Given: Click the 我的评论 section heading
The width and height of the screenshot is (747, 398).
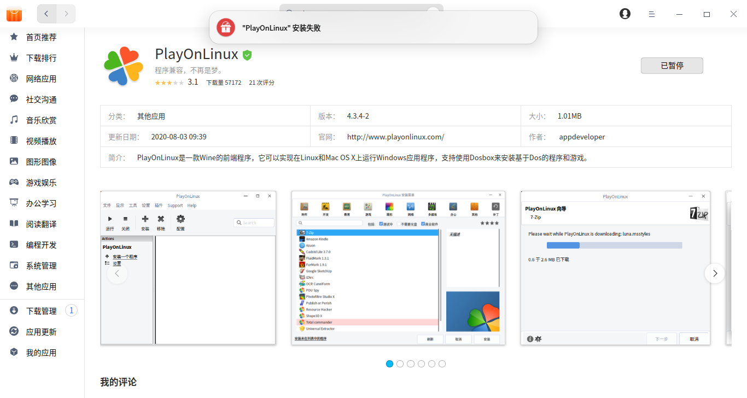Looking at the screenshot, I should pyautogui.click(x=118, y=382).
